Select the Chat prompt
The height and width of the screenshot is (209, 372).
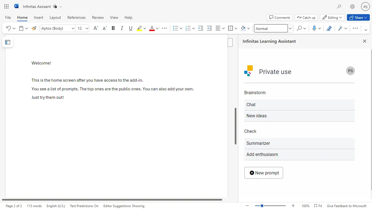[300, 105]
